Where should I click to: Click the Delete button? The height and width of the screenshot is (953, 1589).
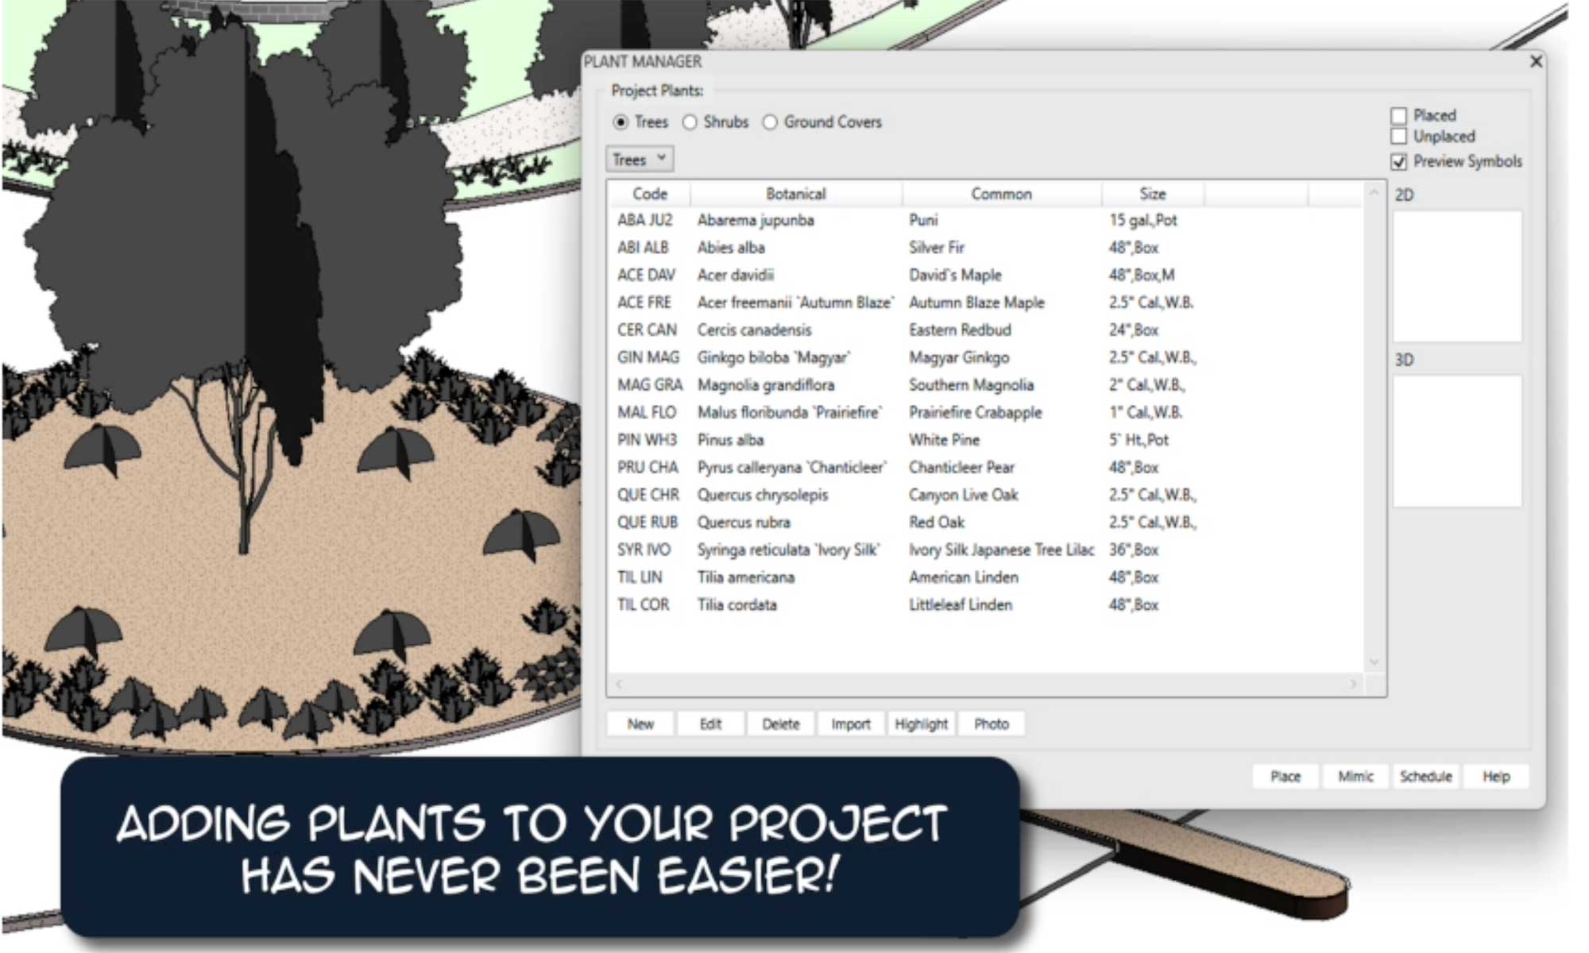tap(780, 723)
